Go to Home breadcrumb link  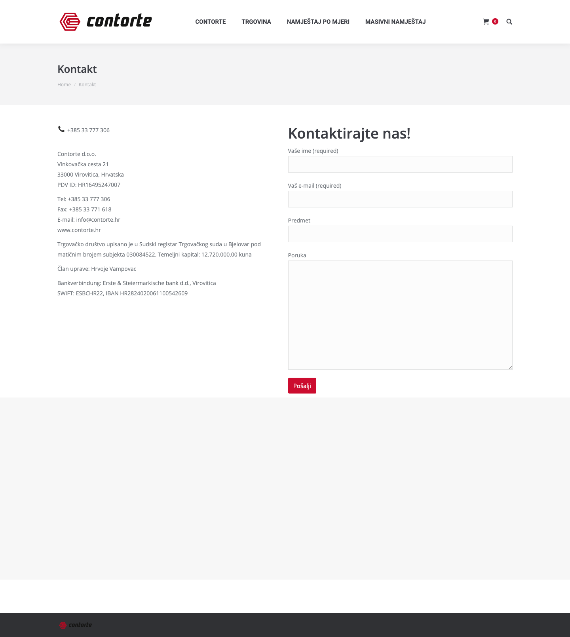pyautogui.click(x=64, y=85)
